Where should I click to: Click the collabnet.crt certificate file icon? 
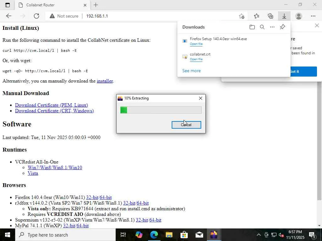coord(185,56)
